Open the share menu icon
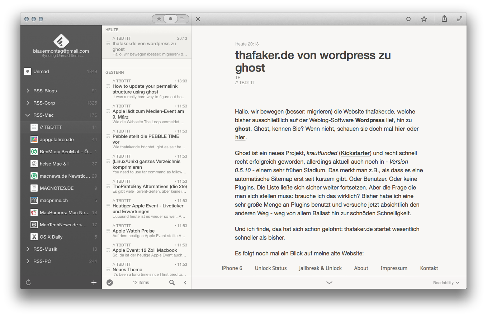This screenshot has height=317, width=487. [x=444, y=19]
